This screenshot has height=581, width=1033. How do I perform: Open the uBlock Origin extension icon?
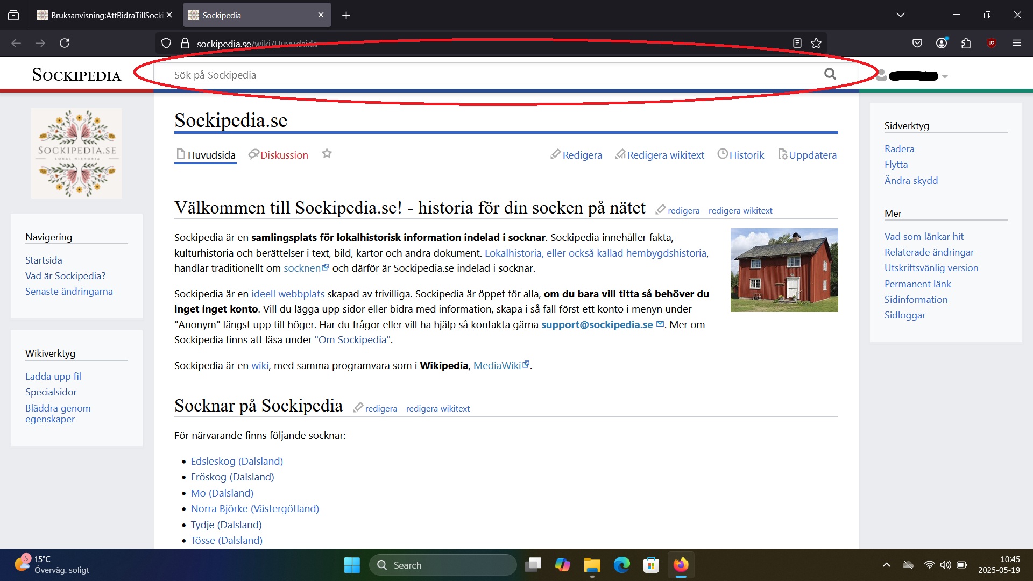[x=991, y=43]
